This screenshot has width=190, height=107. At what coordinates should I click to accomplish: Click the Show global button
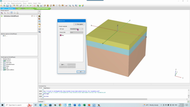79,24
